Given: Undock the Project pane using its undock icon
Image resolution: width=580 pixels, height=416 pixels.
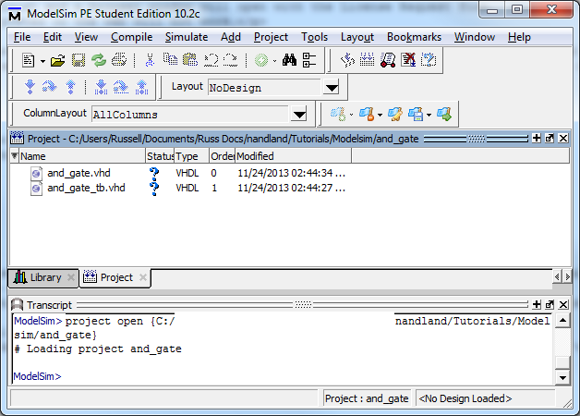Looking at the screenshot, I should click(x=550, y=139).
